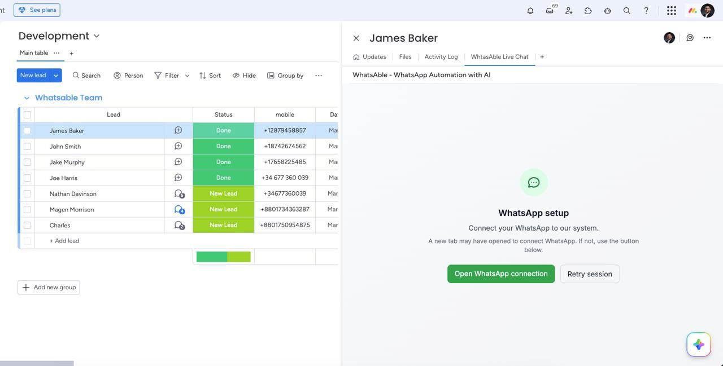Click the status summary progress bar
Viewport: 723px width, 366px height.
224,257
